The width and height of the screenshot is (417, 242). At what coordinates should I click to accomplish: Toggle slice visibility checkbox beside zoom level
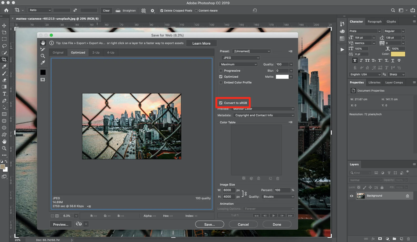pyautogui.click(x=57, y=216)
